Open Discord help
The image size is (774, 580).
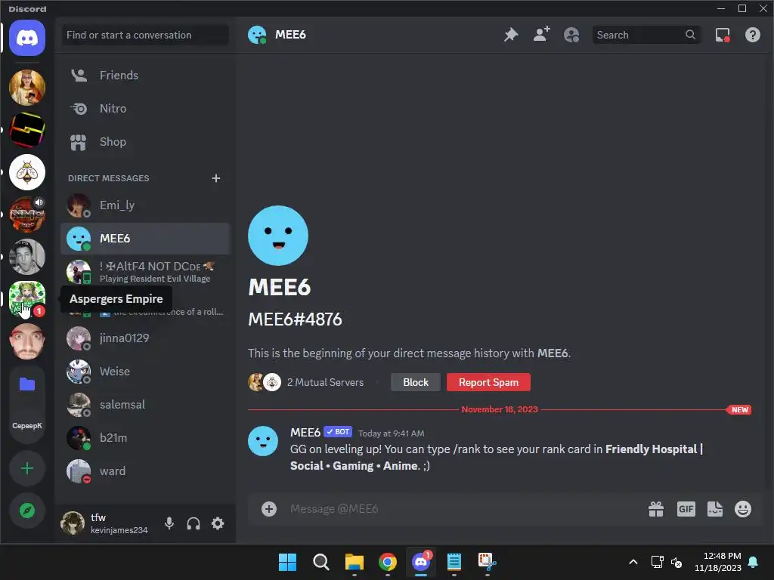753,35
